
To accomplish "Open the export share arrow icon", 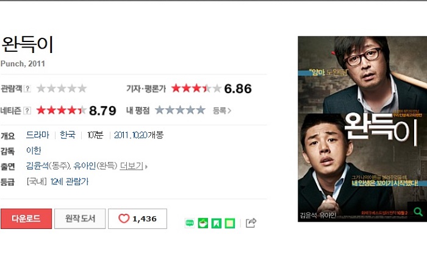I will coord(251,223).
